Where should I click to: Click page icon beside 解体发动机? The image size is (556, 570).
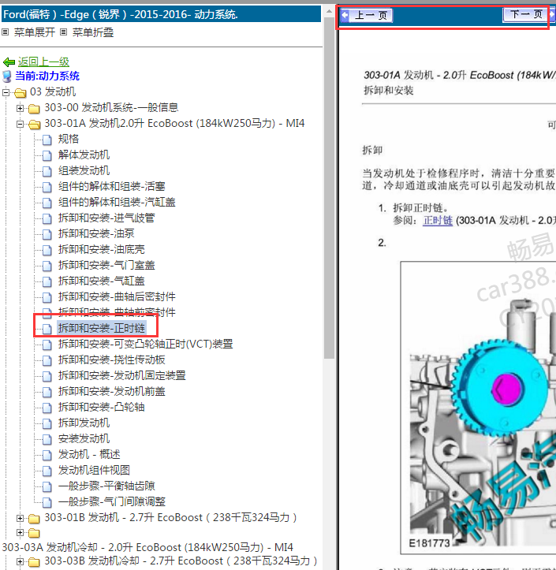click(47, 155)
